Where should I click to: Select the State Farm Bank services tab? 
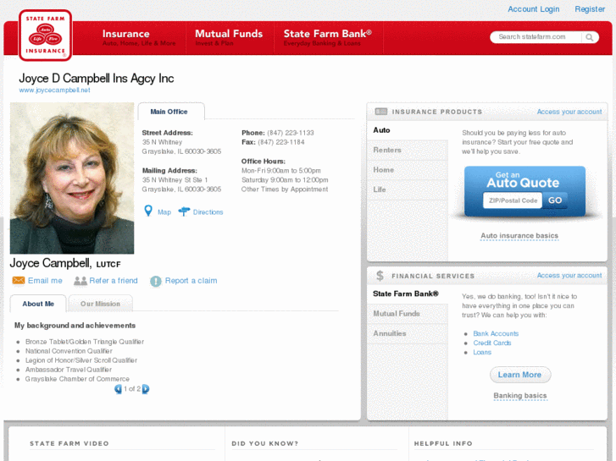tap(408, 294)
